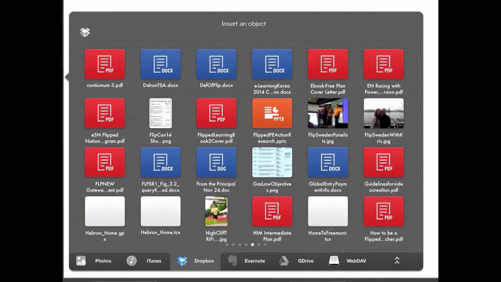Open the WebDAV source tab

[348, 261]
